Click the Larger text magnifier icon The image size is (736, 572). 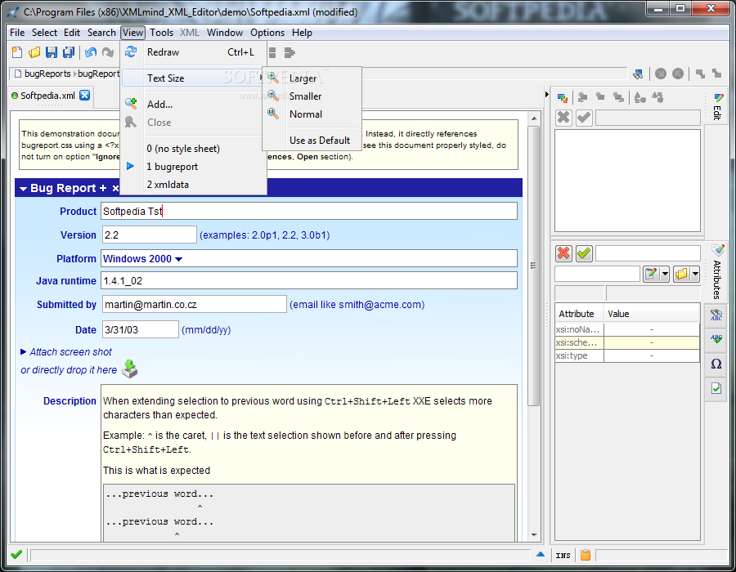[273, 78]
